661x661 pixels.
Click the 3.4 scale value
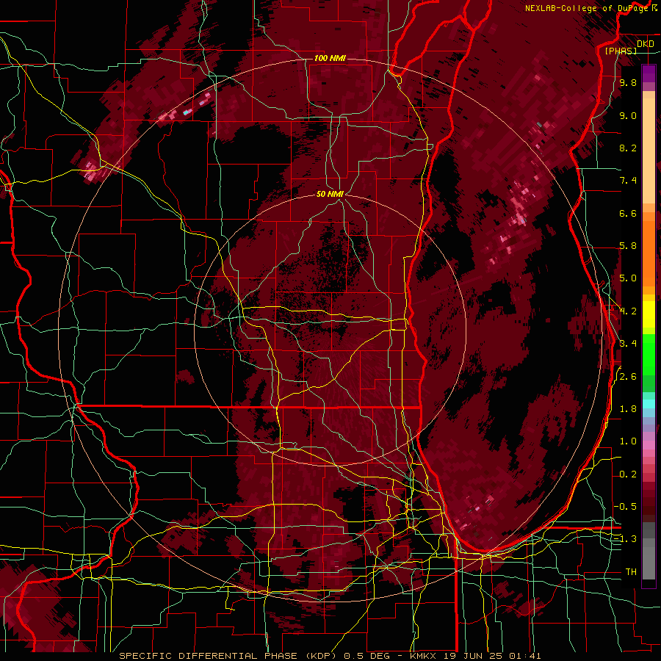(628, 344)
